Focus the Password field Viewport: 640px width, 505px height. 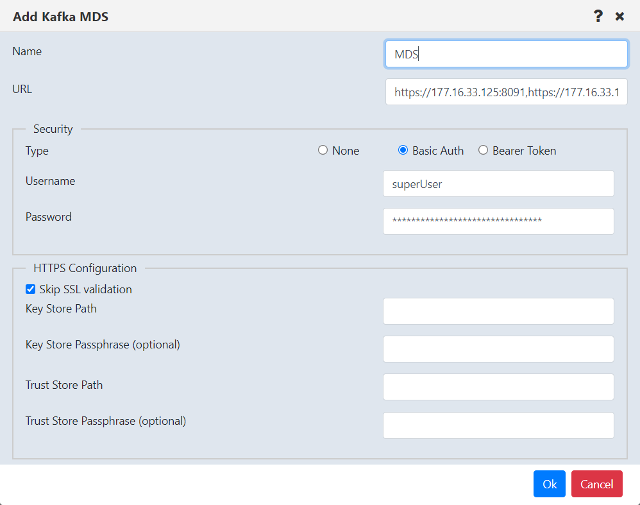(498, 221)
